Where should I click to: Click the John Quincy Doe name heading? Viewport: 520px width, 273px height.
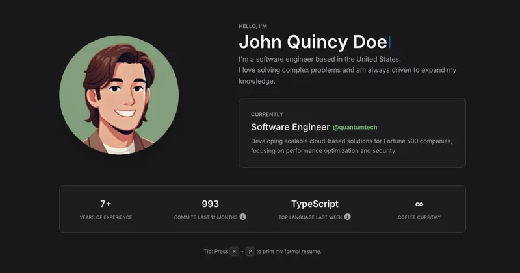click(x=313, y=42)
